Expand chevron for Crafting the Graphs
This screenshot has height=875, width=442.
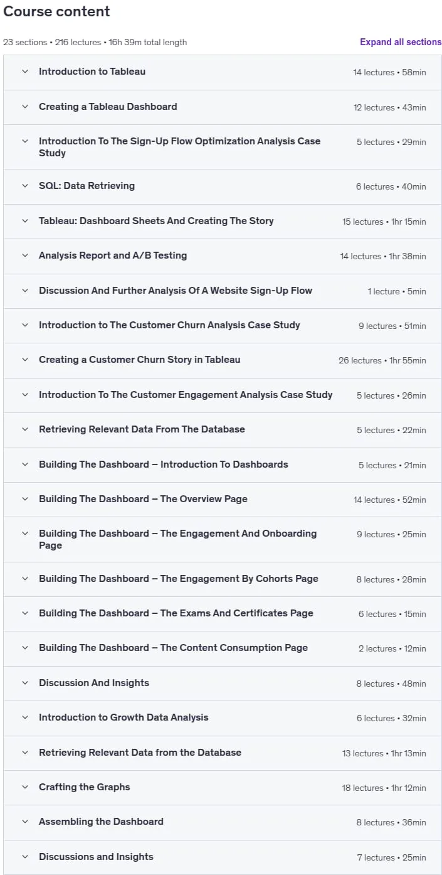pyautogui.click(x=25, y=787)
